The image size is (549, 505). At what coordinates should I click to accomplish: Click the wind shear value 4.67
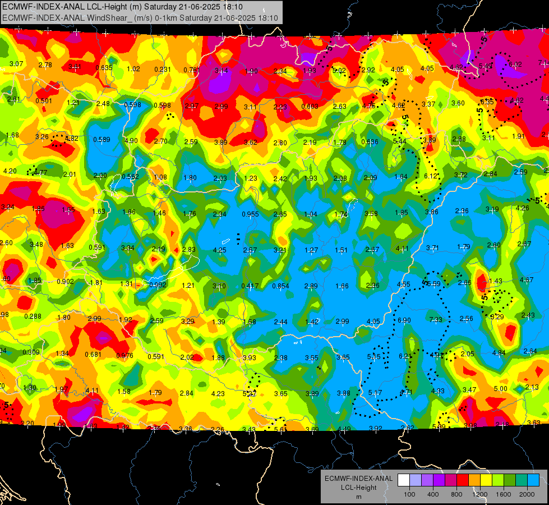pyautogui.click(x=527, y=279)
